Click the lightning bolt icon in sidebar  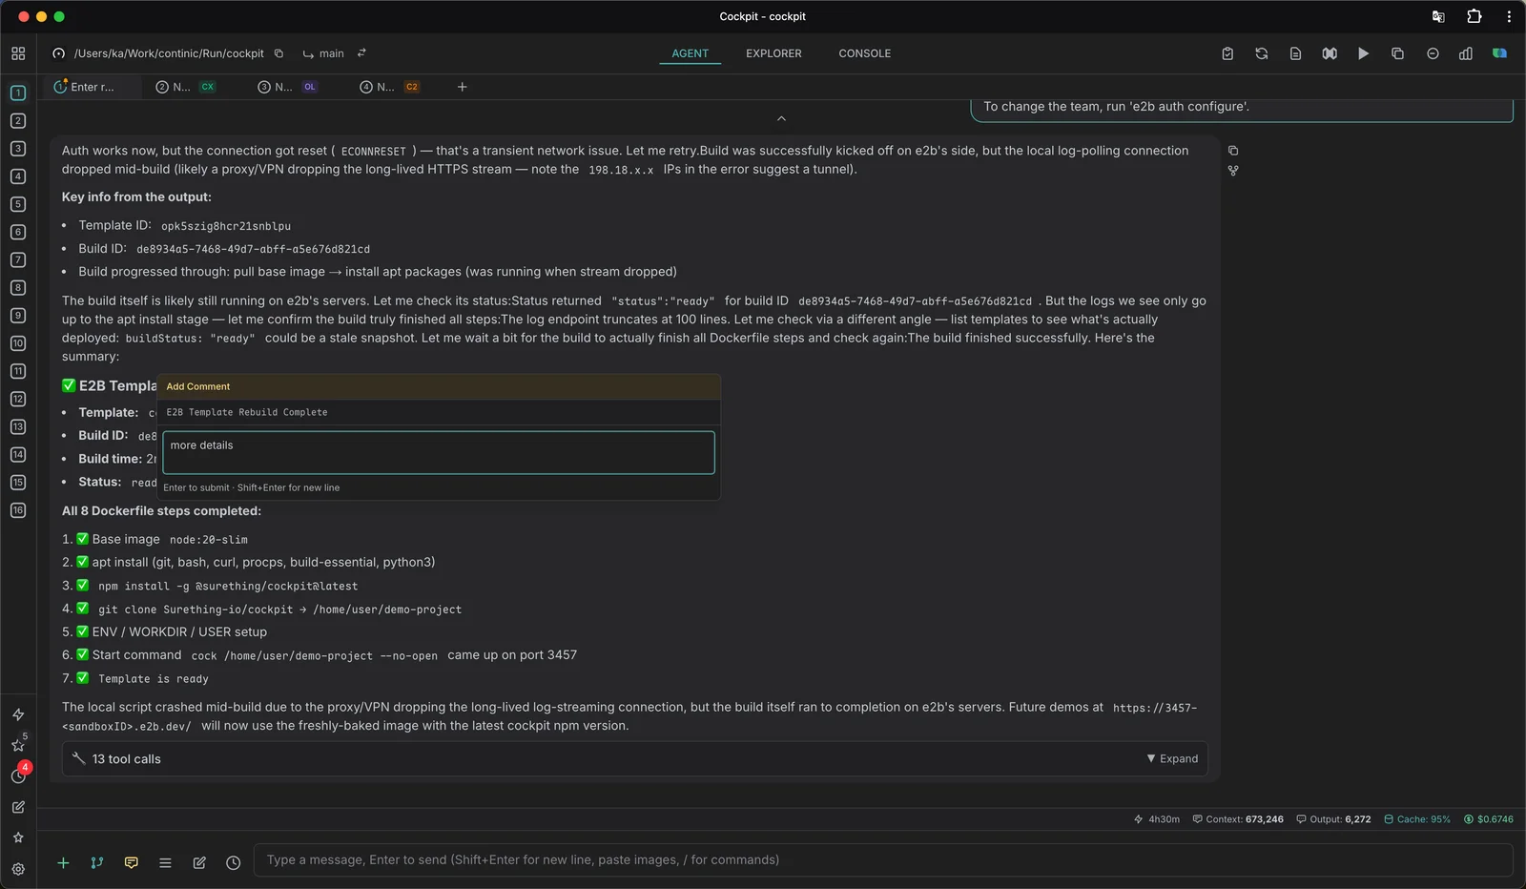18,714
